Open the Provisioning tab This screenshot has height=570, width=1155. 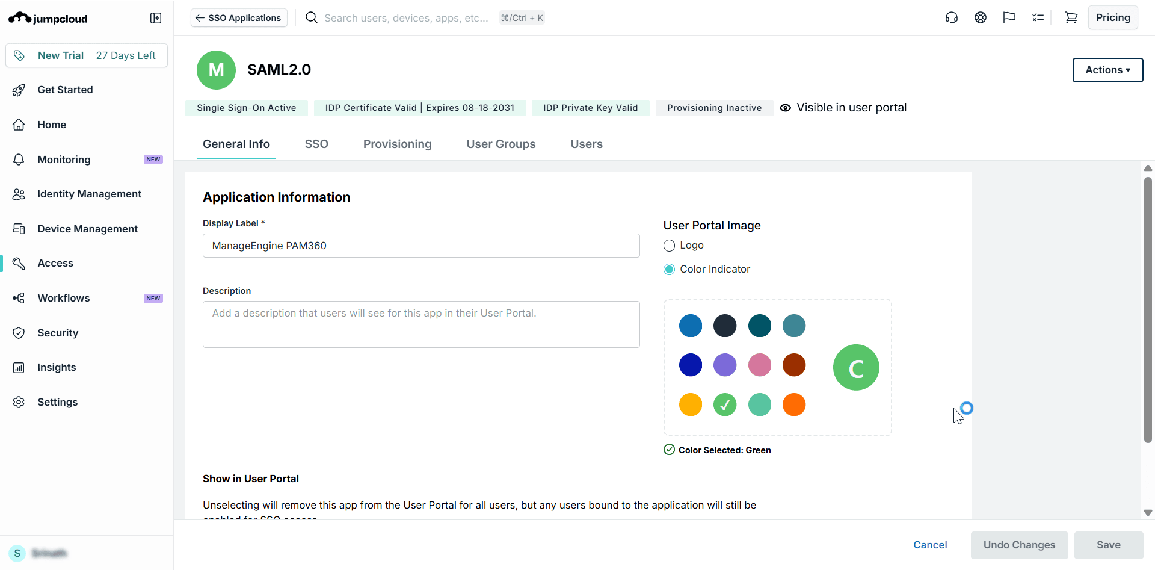pos(398,144)
